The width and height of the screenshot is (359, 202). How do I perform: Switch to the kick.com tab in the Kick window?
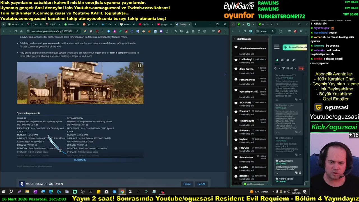point(265,24)
